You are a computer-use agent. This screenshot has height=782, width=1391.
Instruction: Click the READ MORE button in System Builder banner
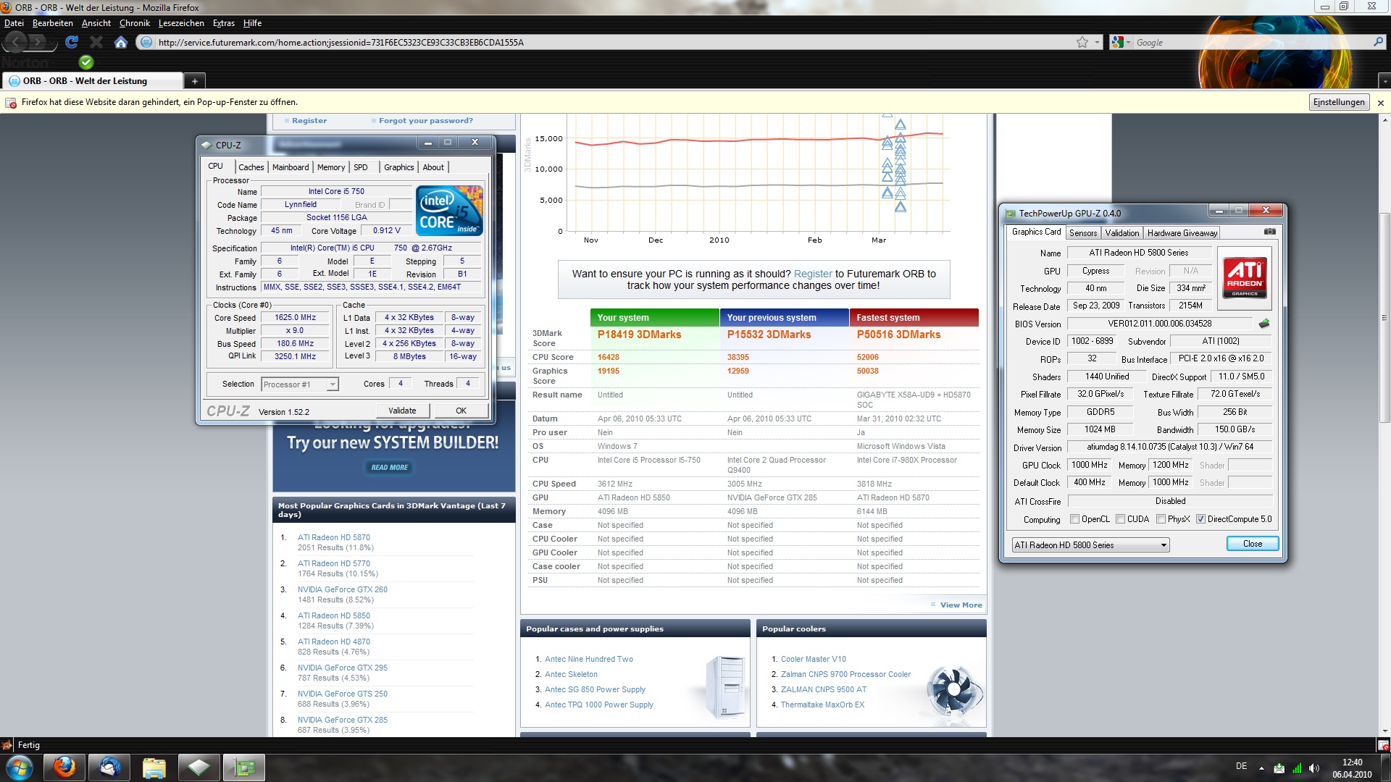pyautogui.click(x=389, y=468)
